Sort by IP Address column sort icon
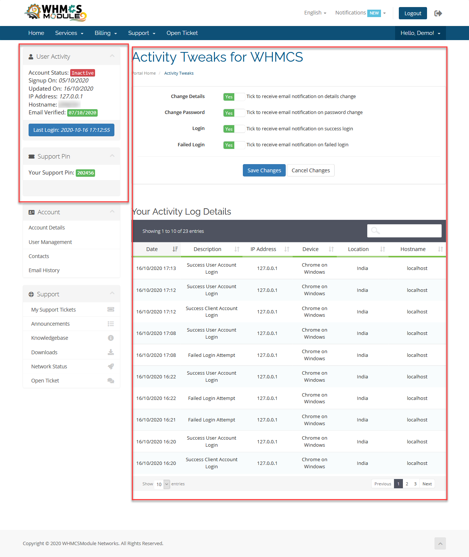 point(287,249)
